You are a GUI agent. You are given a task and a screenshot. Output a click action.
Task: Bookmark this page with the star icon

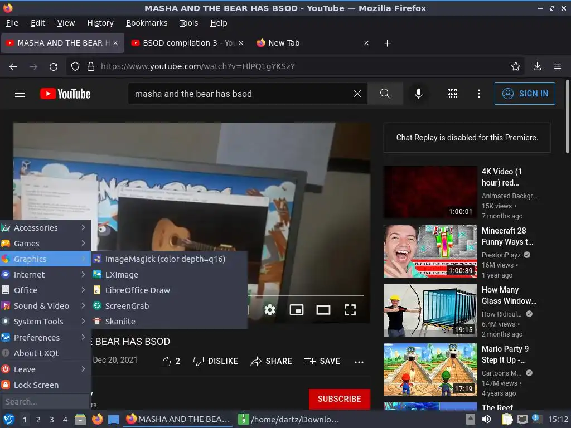click(x=515, y=66)
